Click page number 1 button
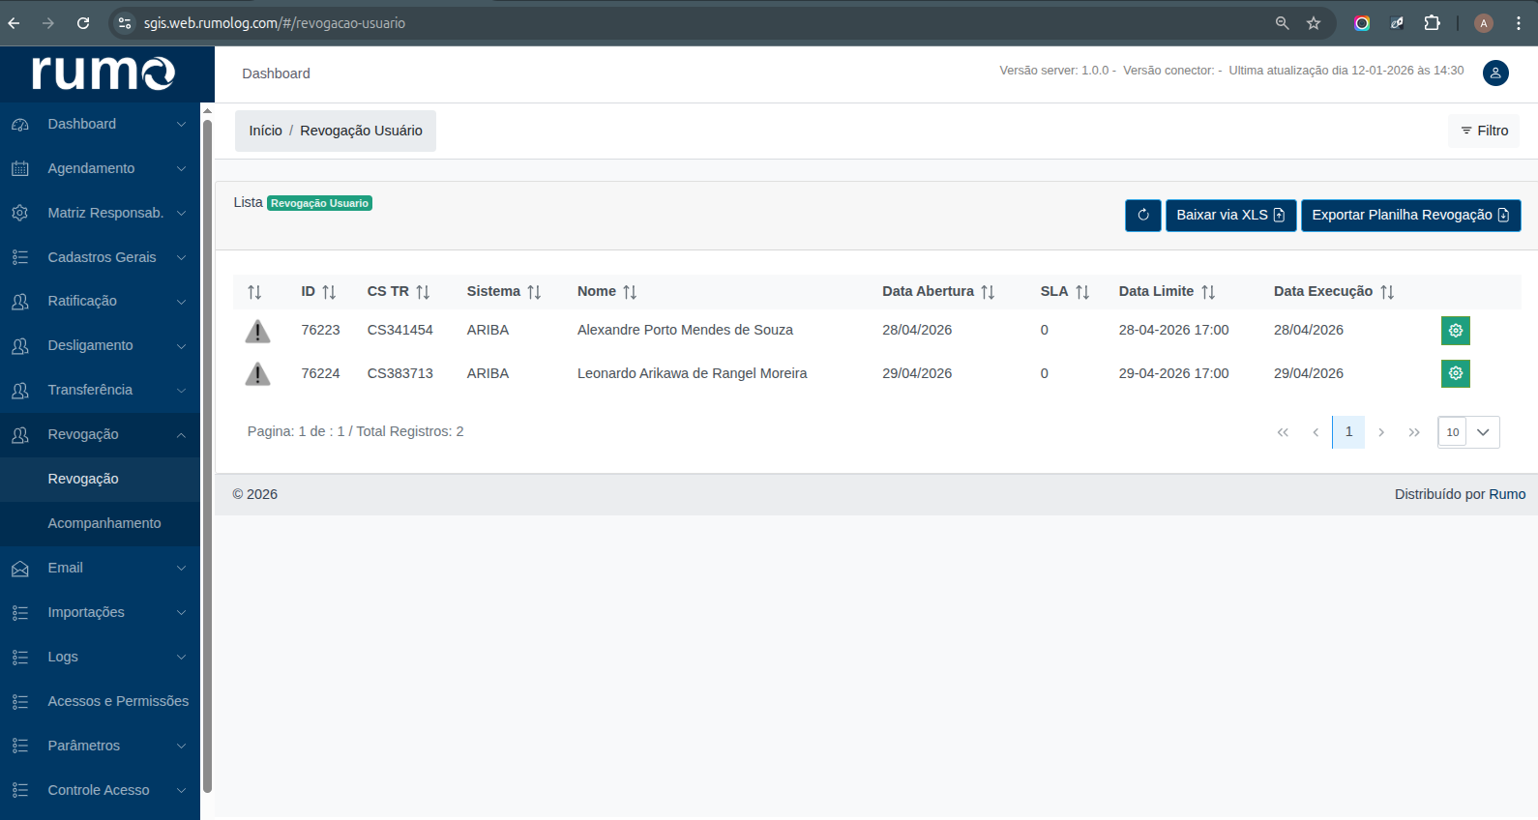 pyautogui.click(x=1348, y=432)
